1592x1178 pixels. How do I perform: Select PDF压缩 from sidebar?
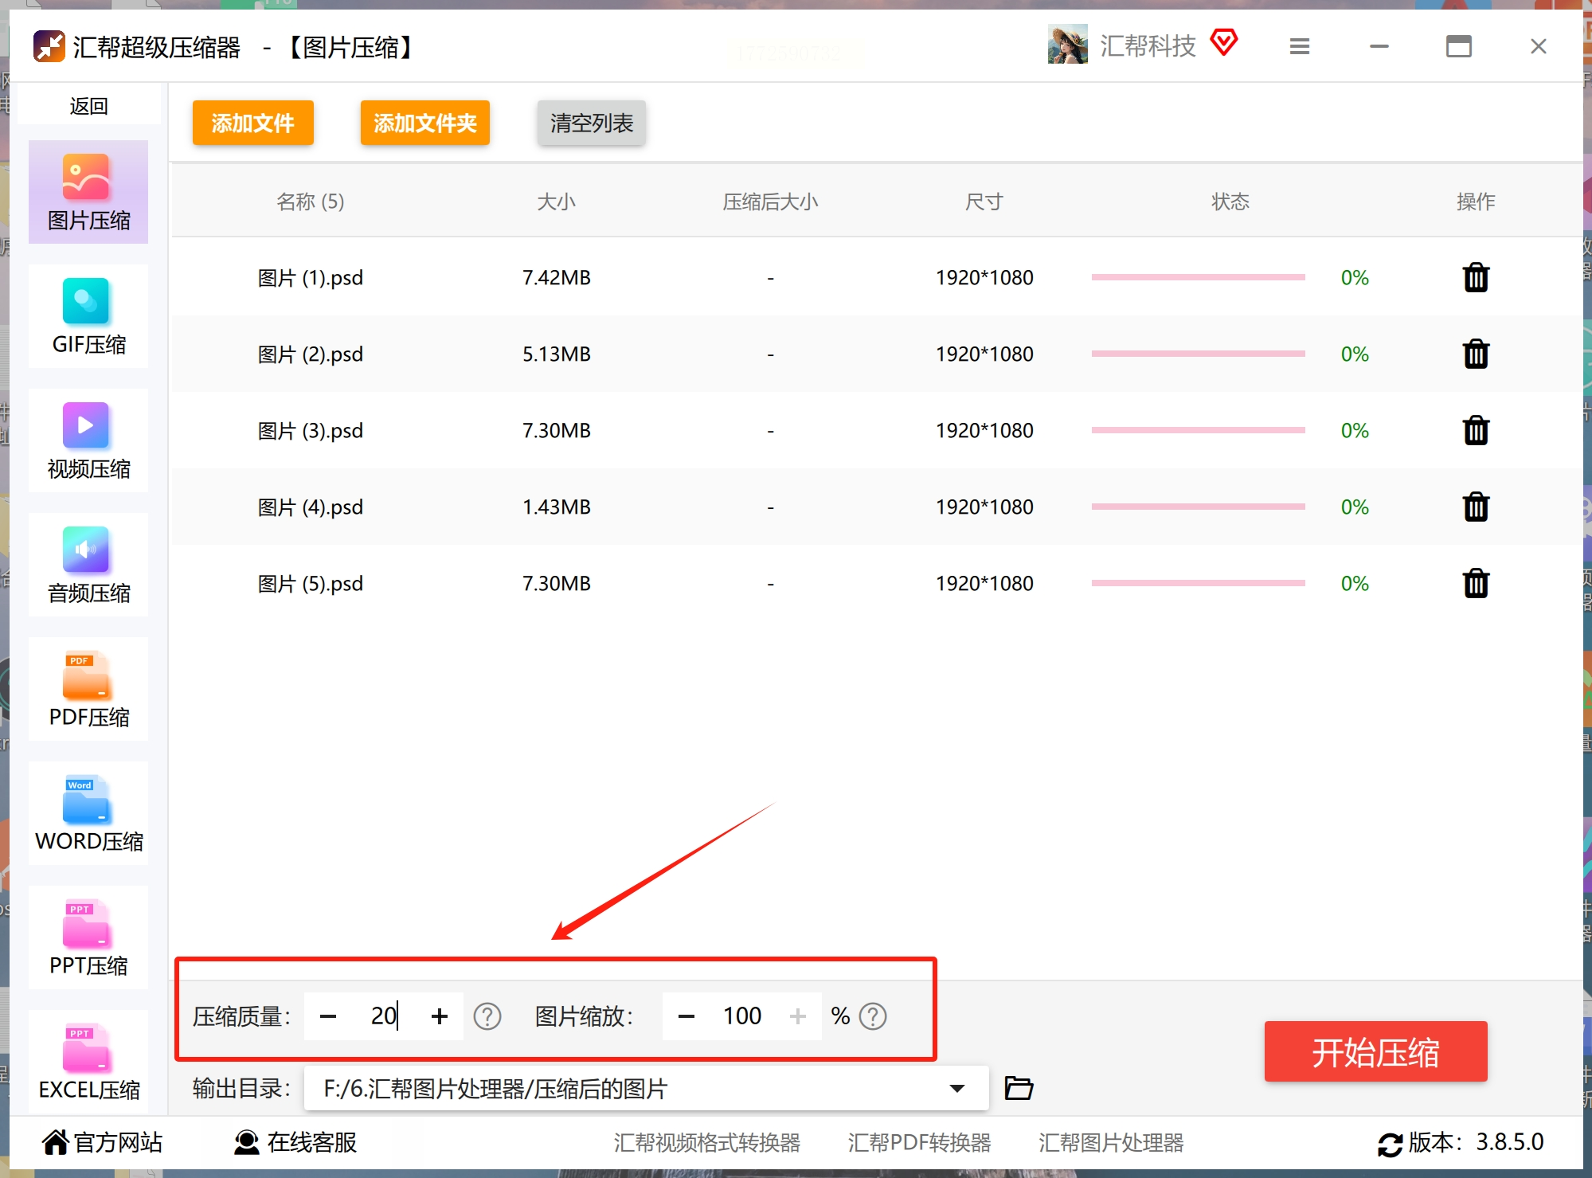pyautogui.click(x=88, y=690)
